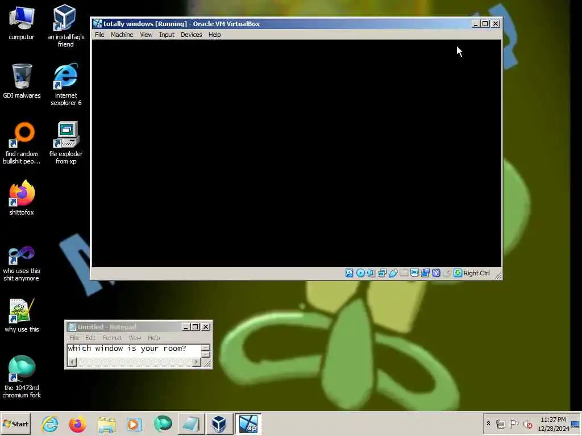Switch to VirtualBox Manager cube taskbar button
This screenshot has width=582, height=436.
point(219,424)
